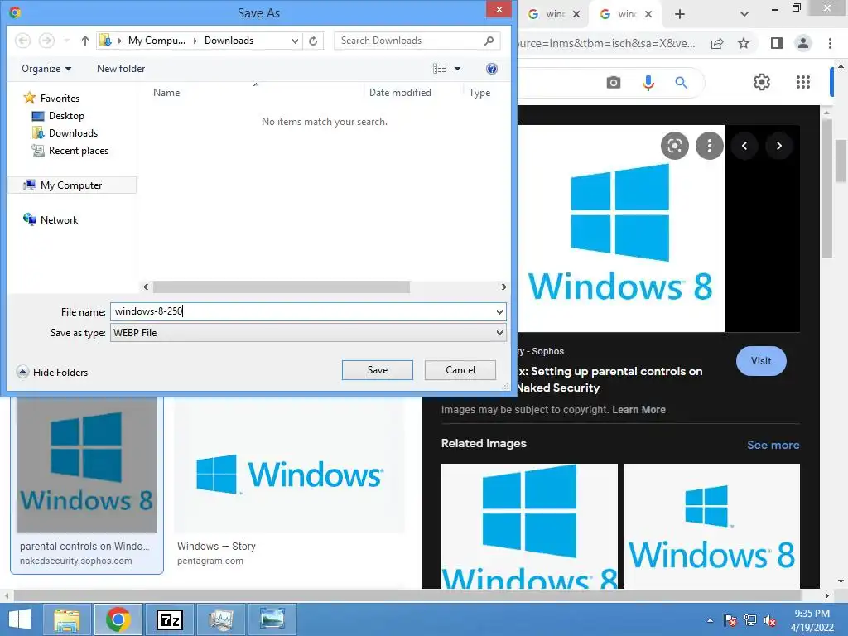Bookmark this page with the star icon
The image size is (848, 636).
tap(744, 43)
